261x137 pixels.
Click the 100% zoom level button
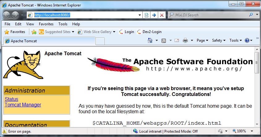pos(239,131)
